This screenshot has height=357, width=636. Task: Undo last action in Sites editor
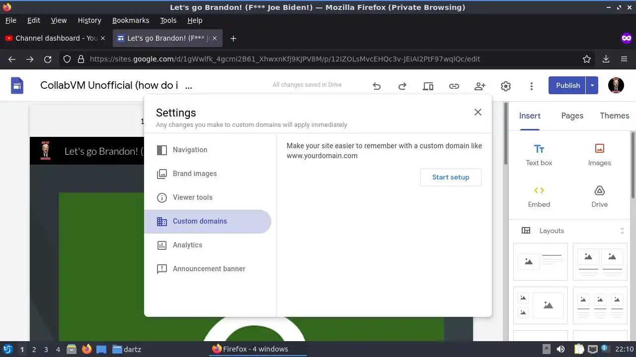click(377, 86)
